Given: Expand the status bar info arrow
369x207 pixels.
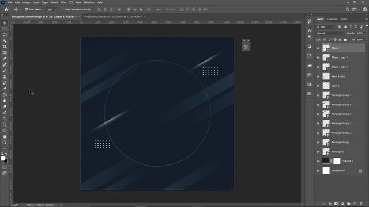Looking at the screenshot, I should coord(61,205).
